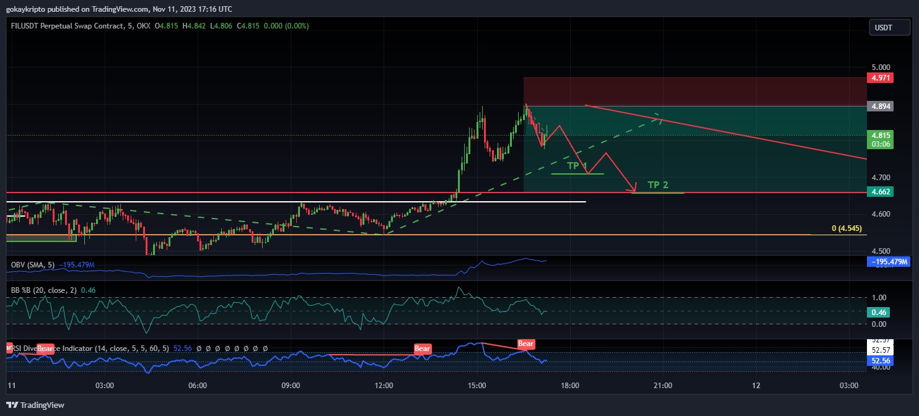Click the 4.700 price axis tick
This screenshot has height=416, width=919.
tap(881, 178)
